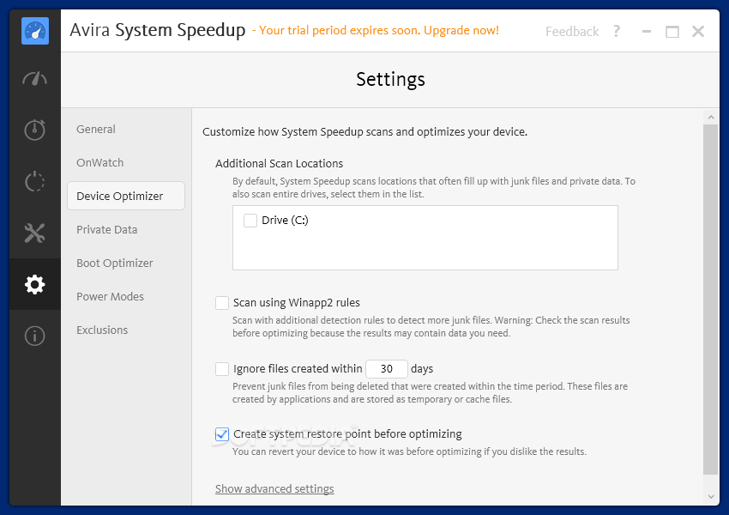Viewport: 729px width, 515px height.
Task: Enable Ignore files created within days
Action: point(222,369)
